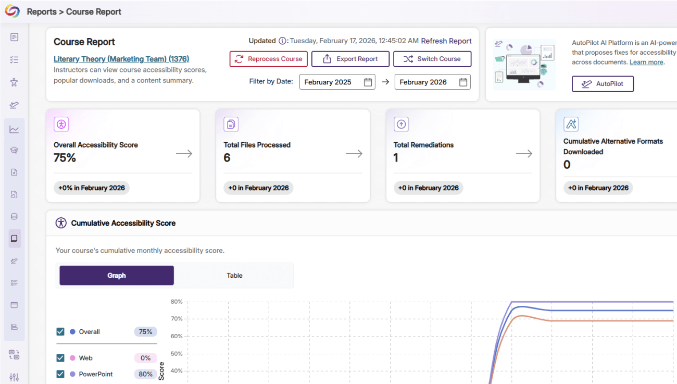This screenshot has width=677, height=384.
Task: Click the info icon next to Updated
Action: coord(283,41)
